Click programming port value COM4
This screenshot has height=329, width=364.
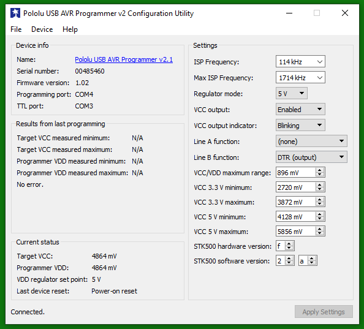pyautogui.click(x=84, y=94)
